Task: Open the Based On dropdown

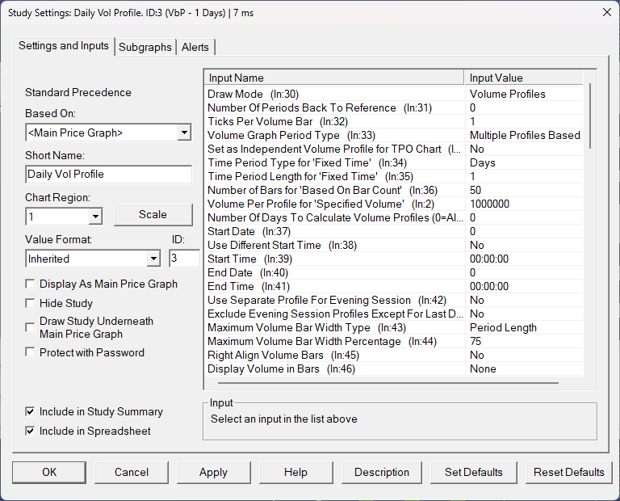Action: click(184, 133)
